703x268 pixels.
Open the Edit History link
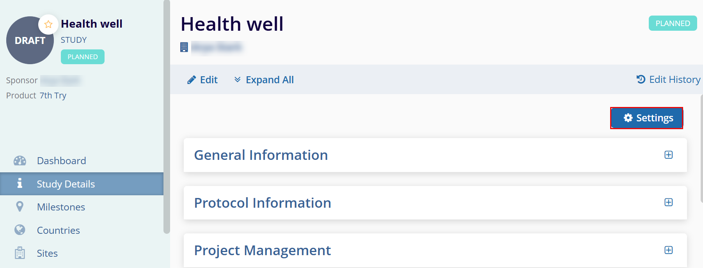[x=674, y=79]
